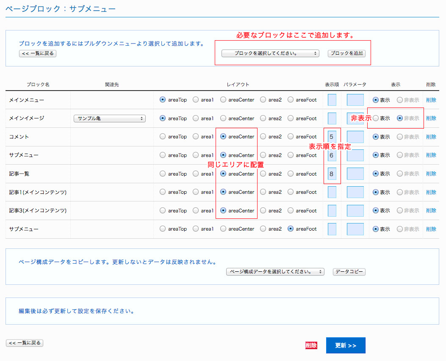Click the blue 更新 >> button
The image size is (446, 361).
click(x=346, y=345)
